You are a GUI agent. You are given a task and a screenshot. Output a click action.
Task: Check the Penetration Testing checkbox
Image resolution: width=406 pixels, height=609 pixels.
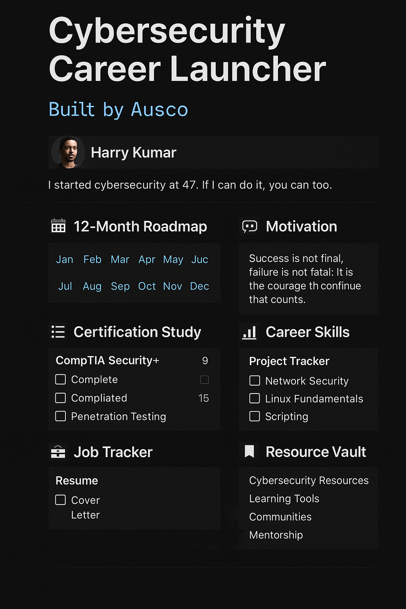tap(60, 416)
